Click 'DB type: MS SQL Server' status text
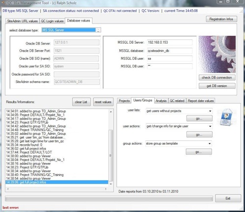Screen dimensions: 245x212 (x=20, y=11)
